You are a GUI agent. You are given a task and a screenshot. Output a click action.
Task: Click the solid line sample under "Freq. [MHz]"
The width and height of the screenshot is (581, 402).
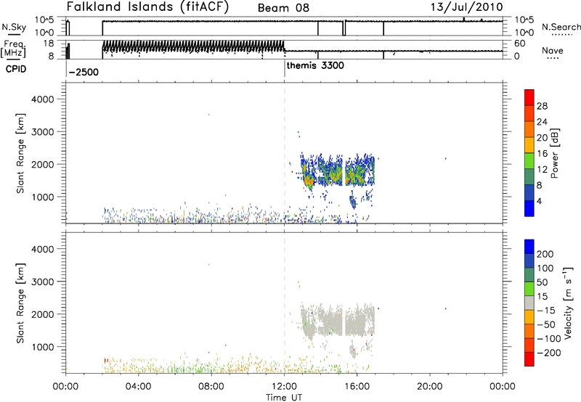13,60
